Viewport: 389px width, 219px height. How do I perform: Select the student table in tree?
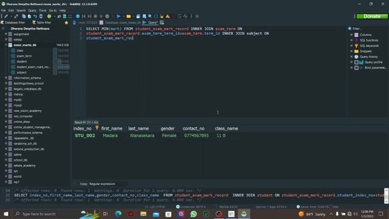[22, 61]
